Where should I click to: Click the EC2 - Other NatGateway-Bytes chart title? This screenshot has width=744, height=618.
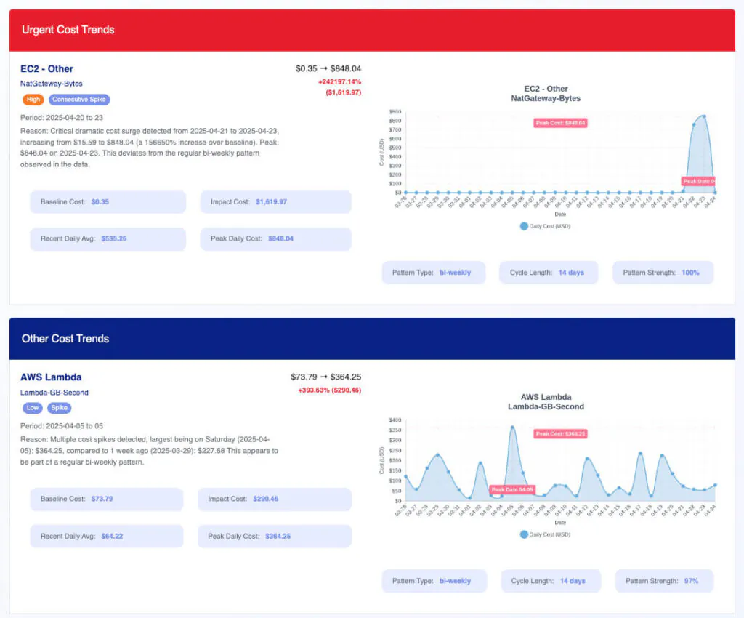point(546,94)
